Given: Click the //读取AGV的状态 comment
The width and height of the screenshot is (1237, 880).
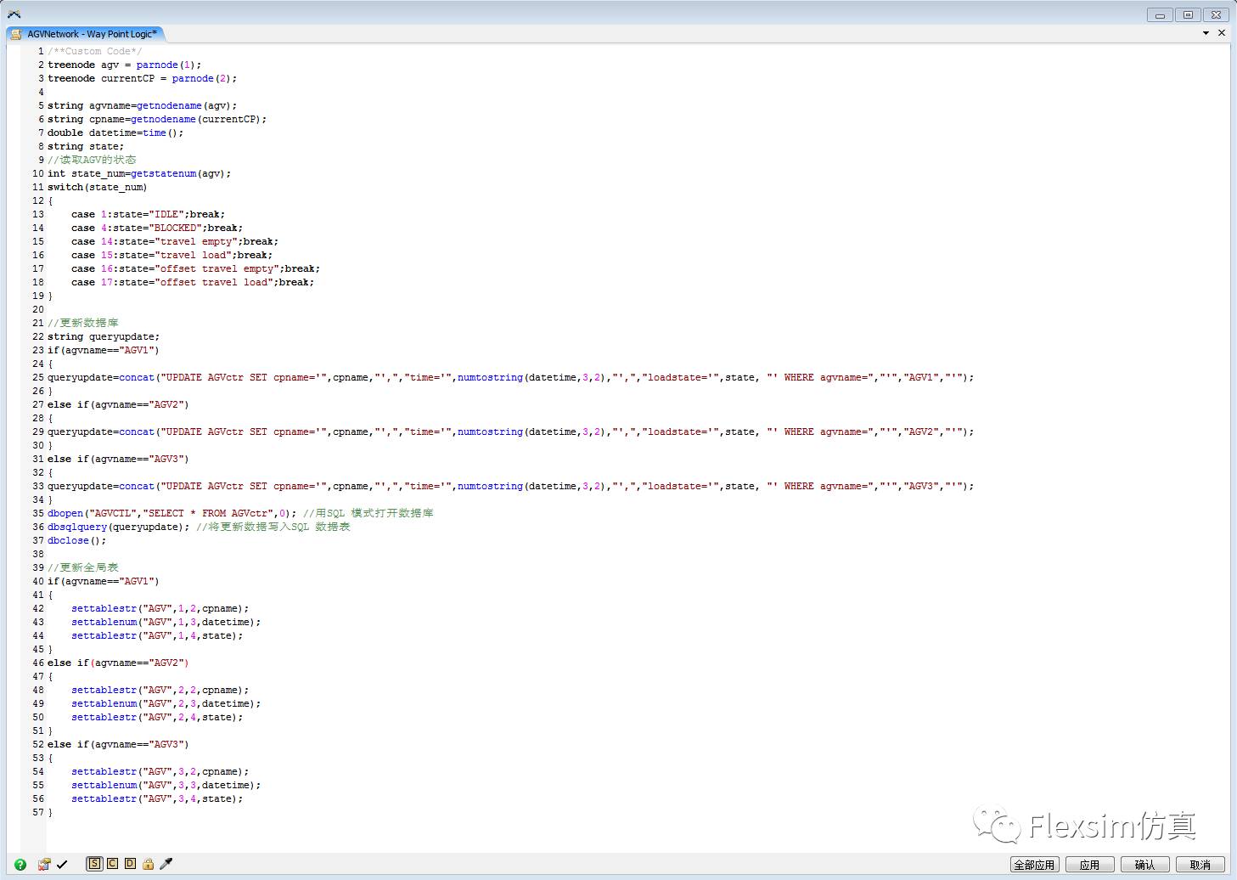Looking at the screenshot, I should point(92,160).
